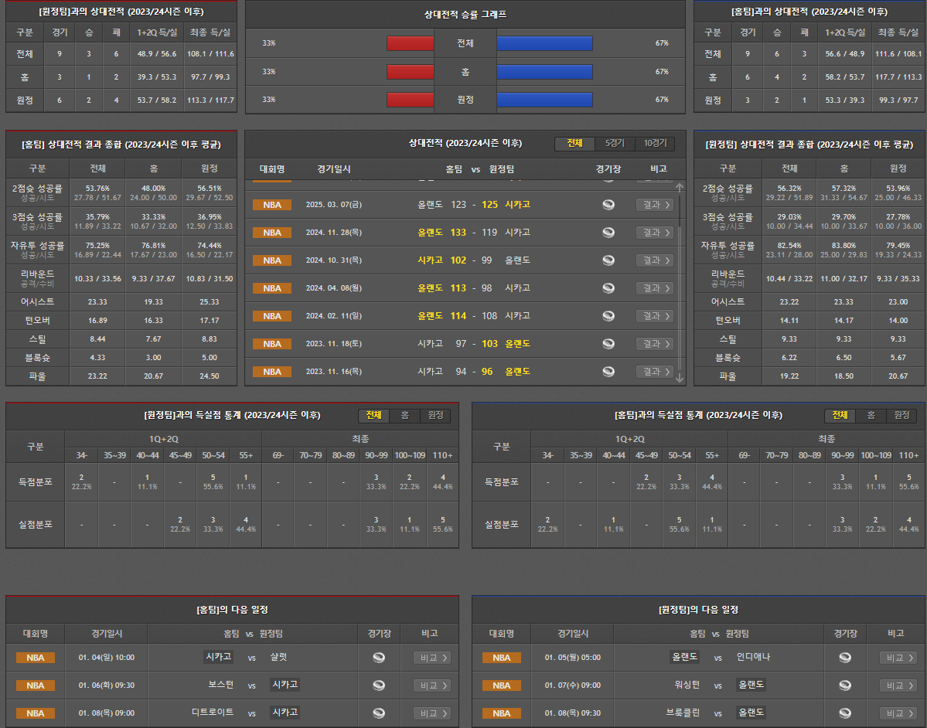Click the down arrow of 상대전적 scrollbar
927x728 pixels.
tap(680, 378)
